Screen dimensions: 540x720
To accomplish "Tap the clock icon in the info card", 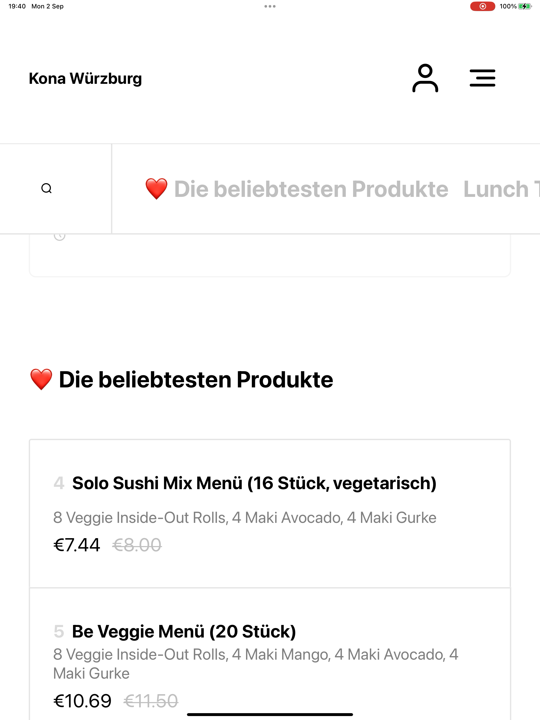I will 60,236.
